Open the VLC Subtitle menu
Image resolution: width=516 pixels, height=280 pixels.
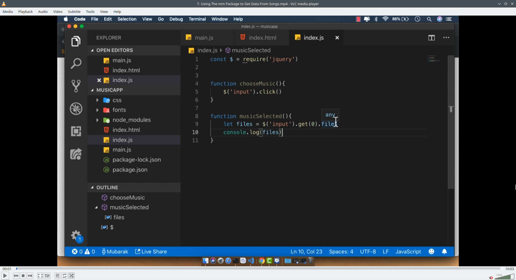pyautogui.click(x=74, y=12)
